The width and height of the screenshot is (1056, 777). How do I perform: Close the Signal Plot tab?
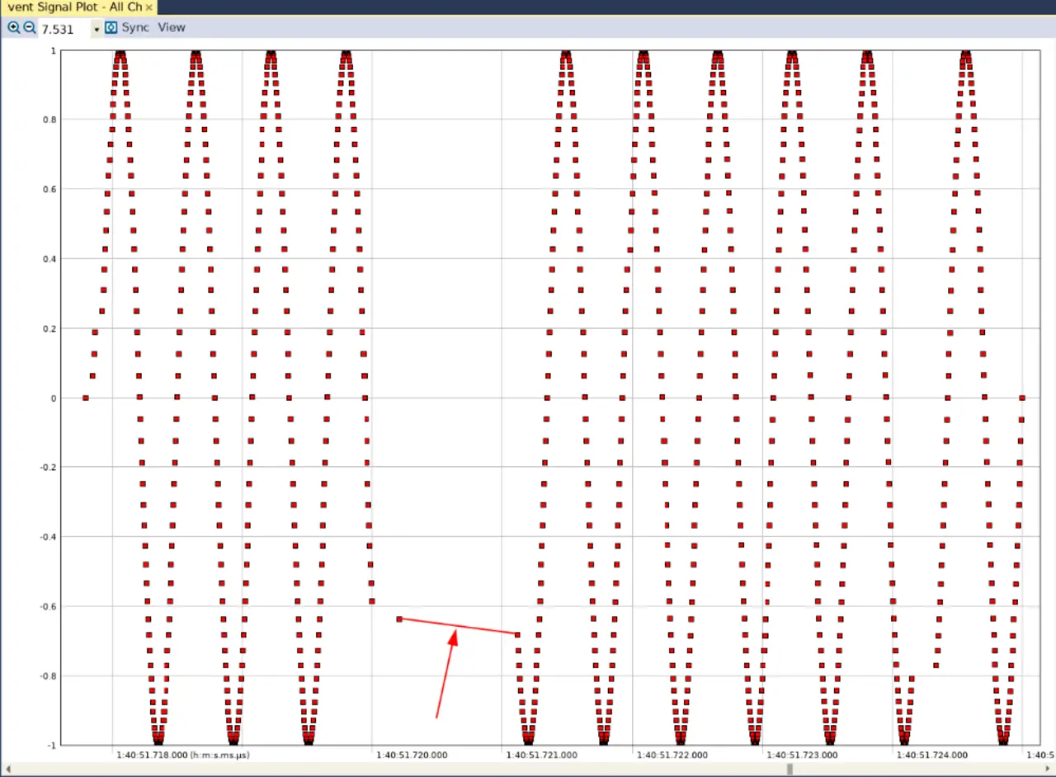point(148,7)
